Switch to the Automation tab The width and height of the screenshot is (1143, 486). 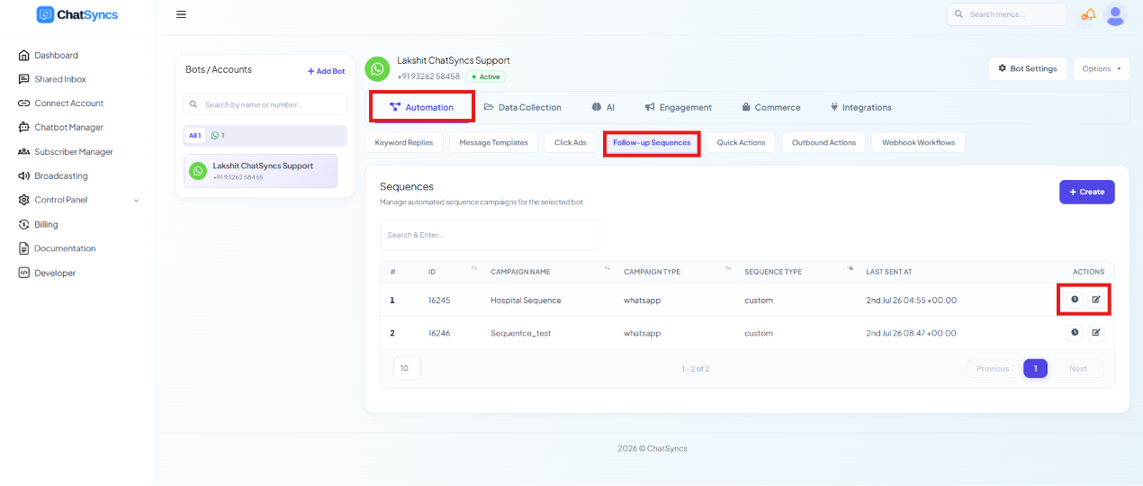coord(421,107)
